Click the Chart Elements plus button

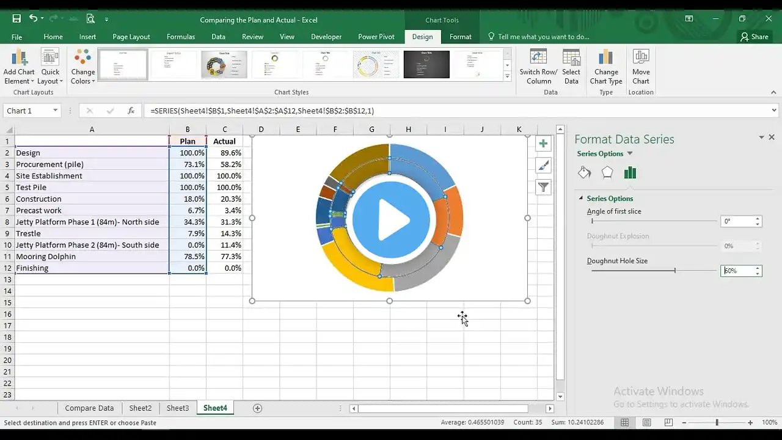543,144
